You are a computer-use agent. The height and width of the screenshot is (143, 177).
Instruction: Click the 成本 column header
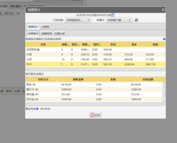(134, 45)
